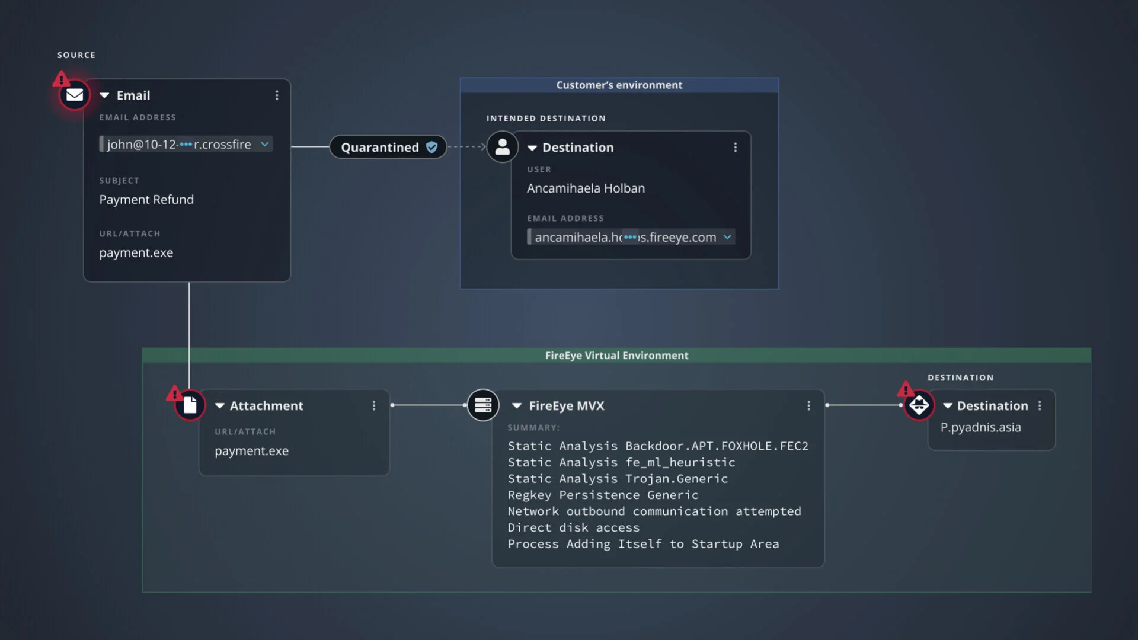Click the P.pyadnis.asia destination domain
The height and width of the screenshot is (640, 1138).
coord(980,427)
